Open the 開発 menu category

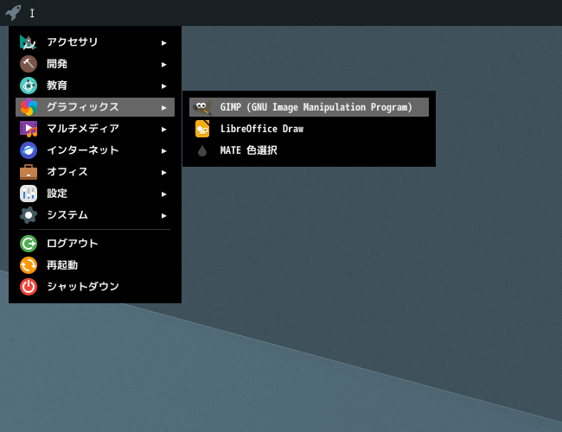pos(95,64)
